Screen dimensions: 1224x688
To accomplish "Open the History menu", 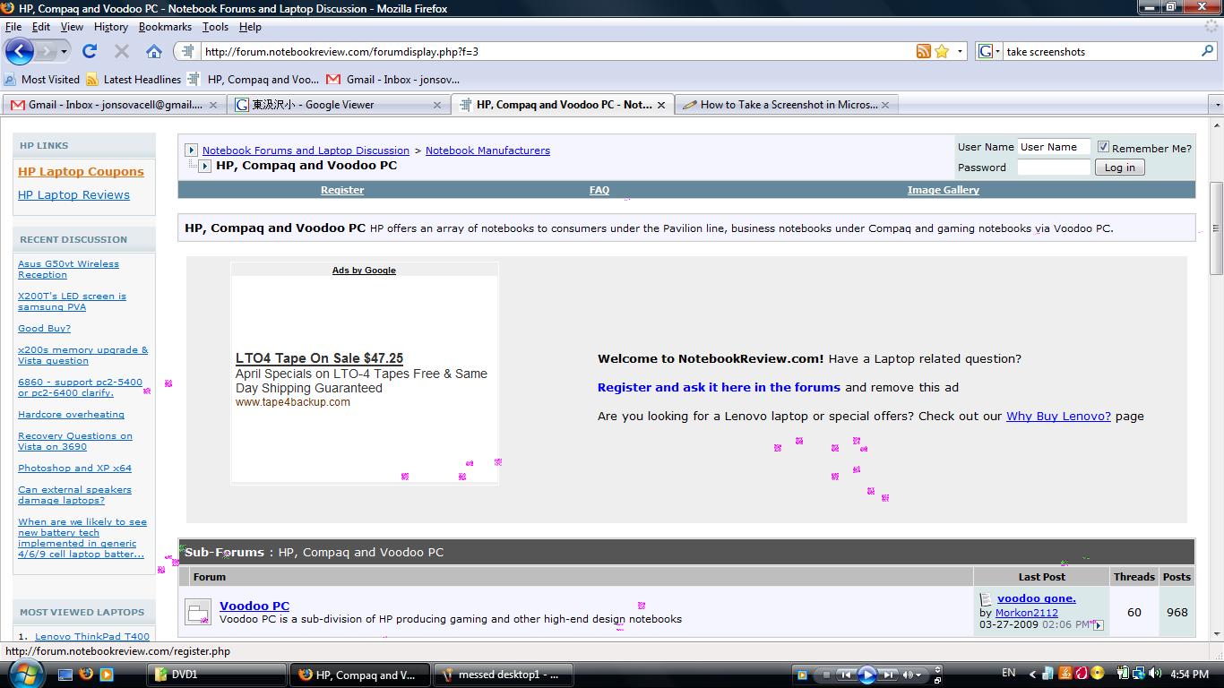I will 111,27.
